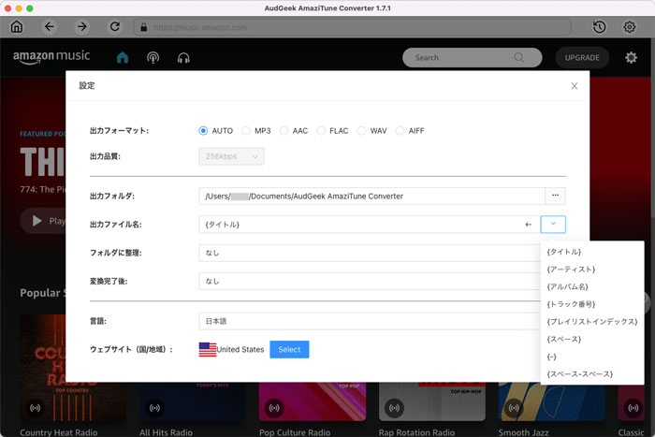Click the Rap Rotation Radio title
Screen dimensions: 655x437
coord(417,432)
